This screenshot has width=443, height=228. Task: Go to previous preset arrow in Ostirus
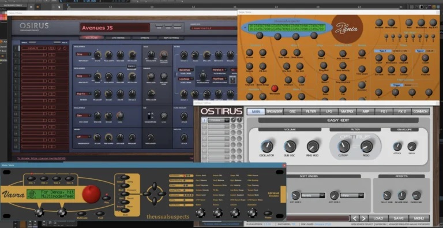tap(355, 218)
